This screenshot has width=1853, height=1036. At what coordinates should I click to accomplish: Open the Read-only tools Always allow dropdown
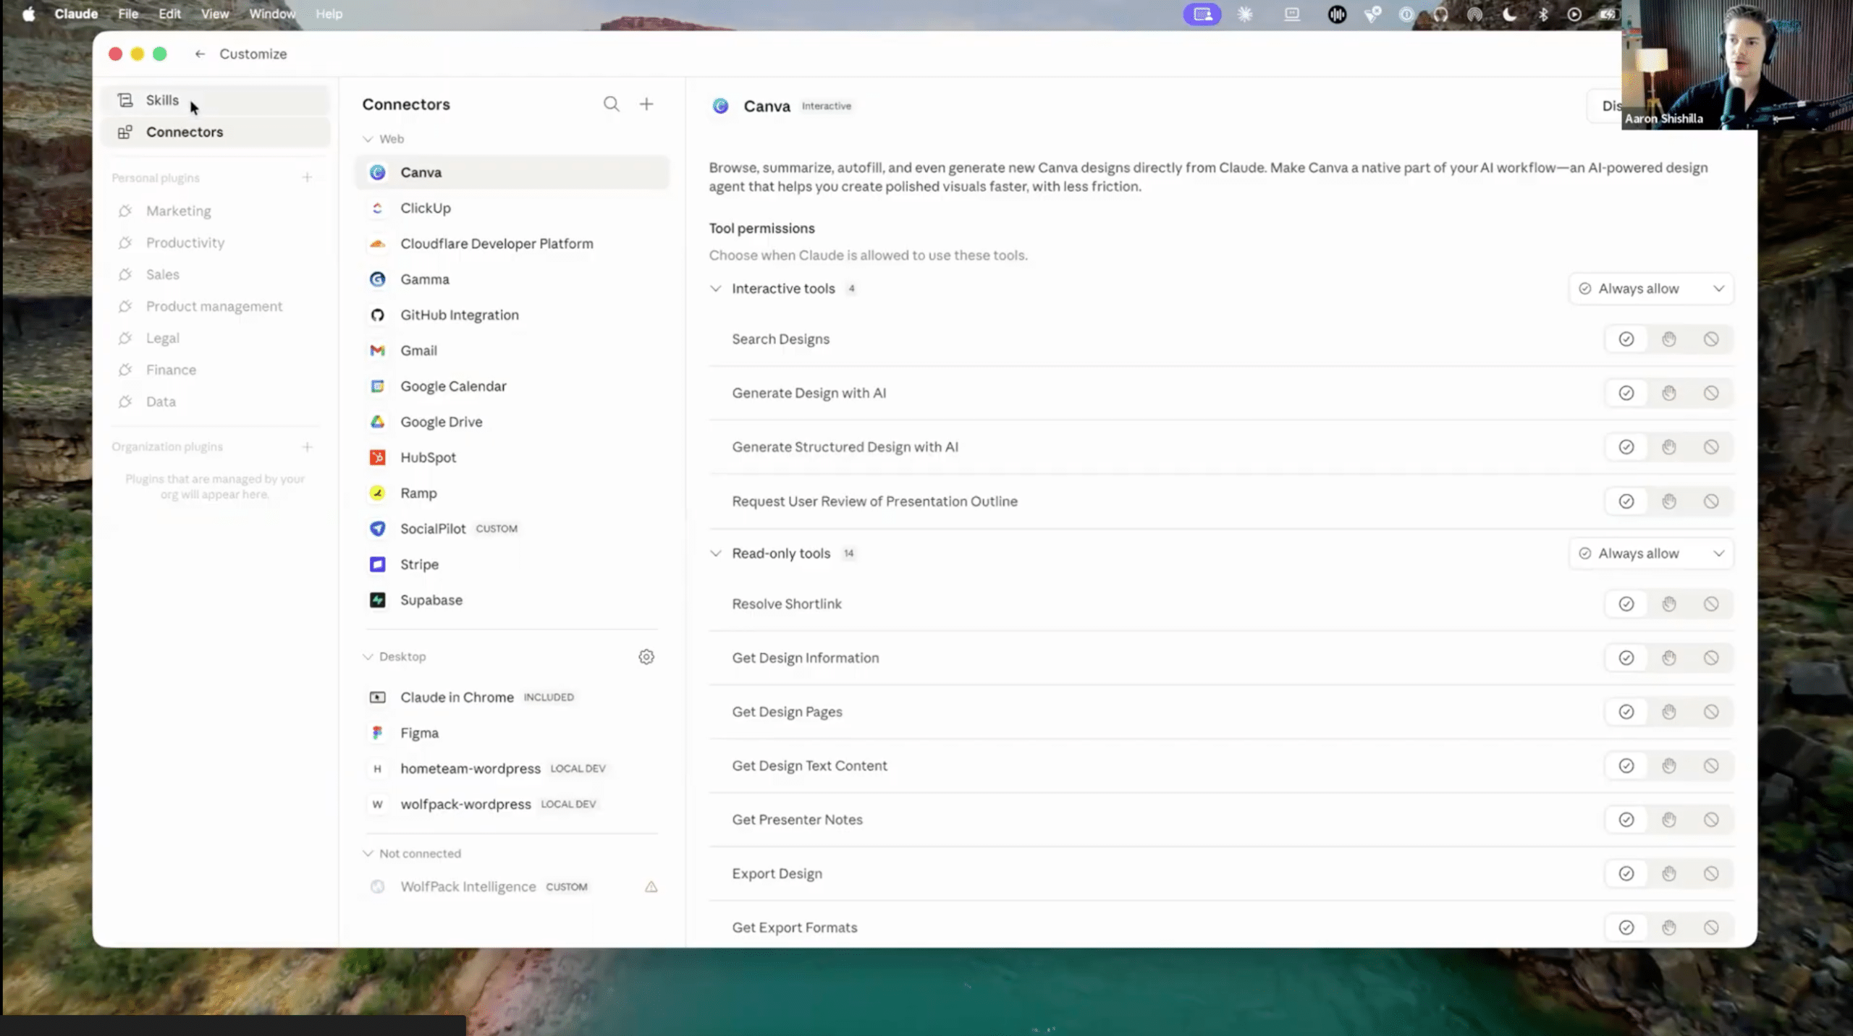tap(1651, 553)
